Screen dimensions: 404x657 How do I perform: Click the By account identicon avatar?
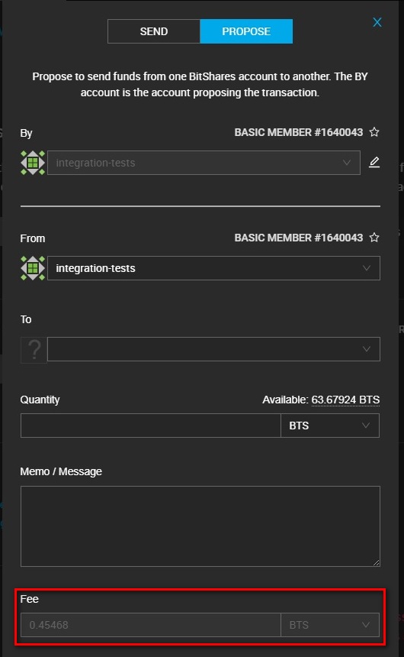pyautogui.click(x=33, y=163)
